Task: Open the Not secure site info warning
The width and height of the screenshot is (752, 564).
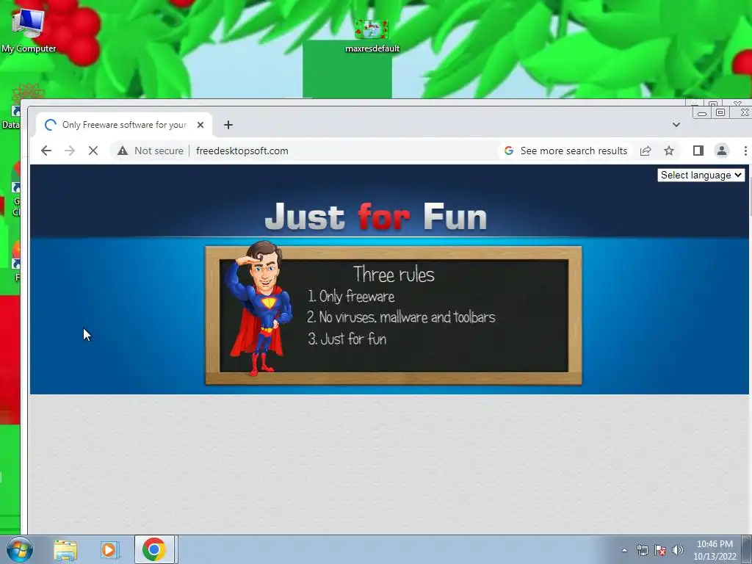Action: pos(151,151)
